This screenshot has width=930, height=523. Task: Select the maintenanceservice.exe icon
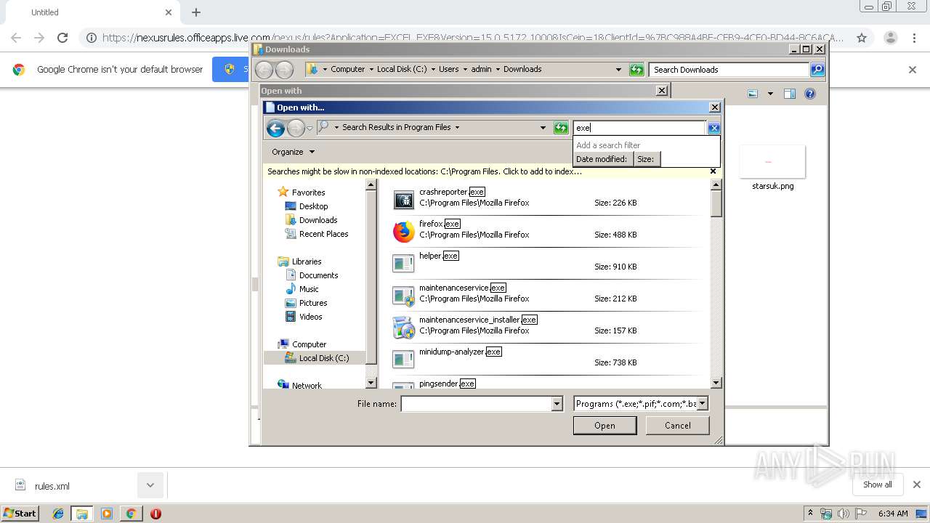coord(403,296)
